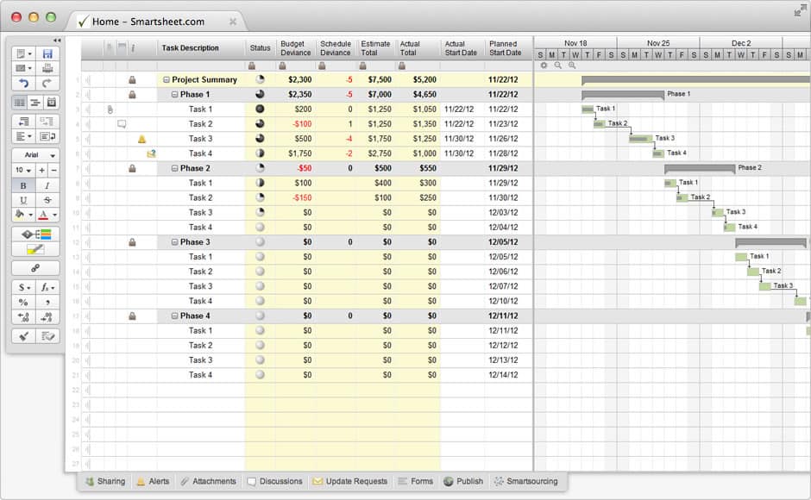Click the highlighter icon in left toolbar
Image resolution: width=811 pixels, height=500 pixels.
[x=35, y=249]
